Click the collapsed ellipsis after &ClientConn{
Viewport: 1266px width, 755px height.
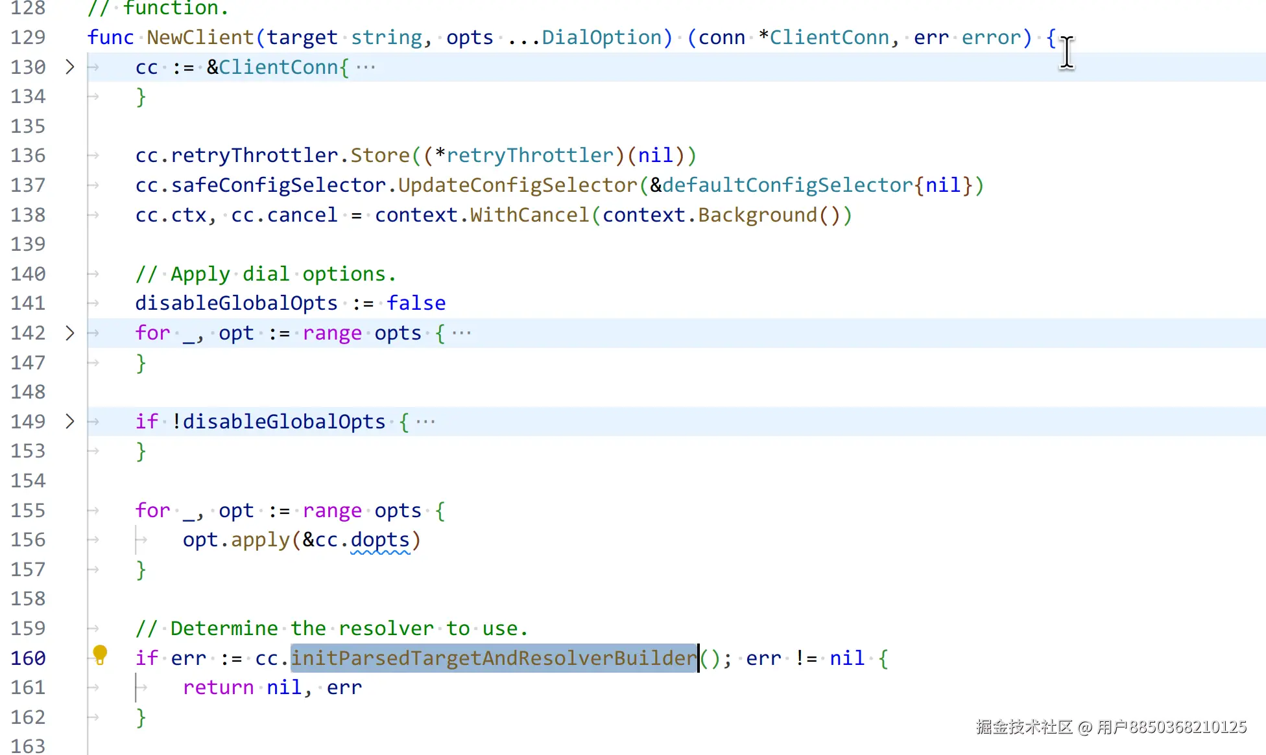tap(366, 67)
